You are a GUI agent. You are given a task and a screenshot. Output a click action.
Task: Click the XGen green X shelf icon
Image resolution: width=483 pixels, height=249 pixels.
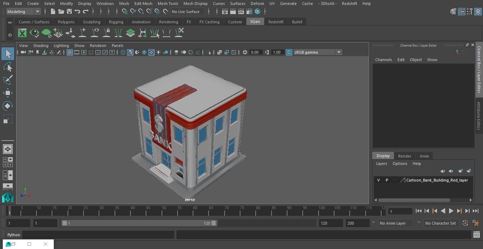22,33
